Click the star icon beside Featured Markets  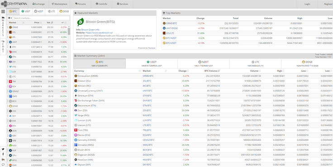click(x=76, y=13)
